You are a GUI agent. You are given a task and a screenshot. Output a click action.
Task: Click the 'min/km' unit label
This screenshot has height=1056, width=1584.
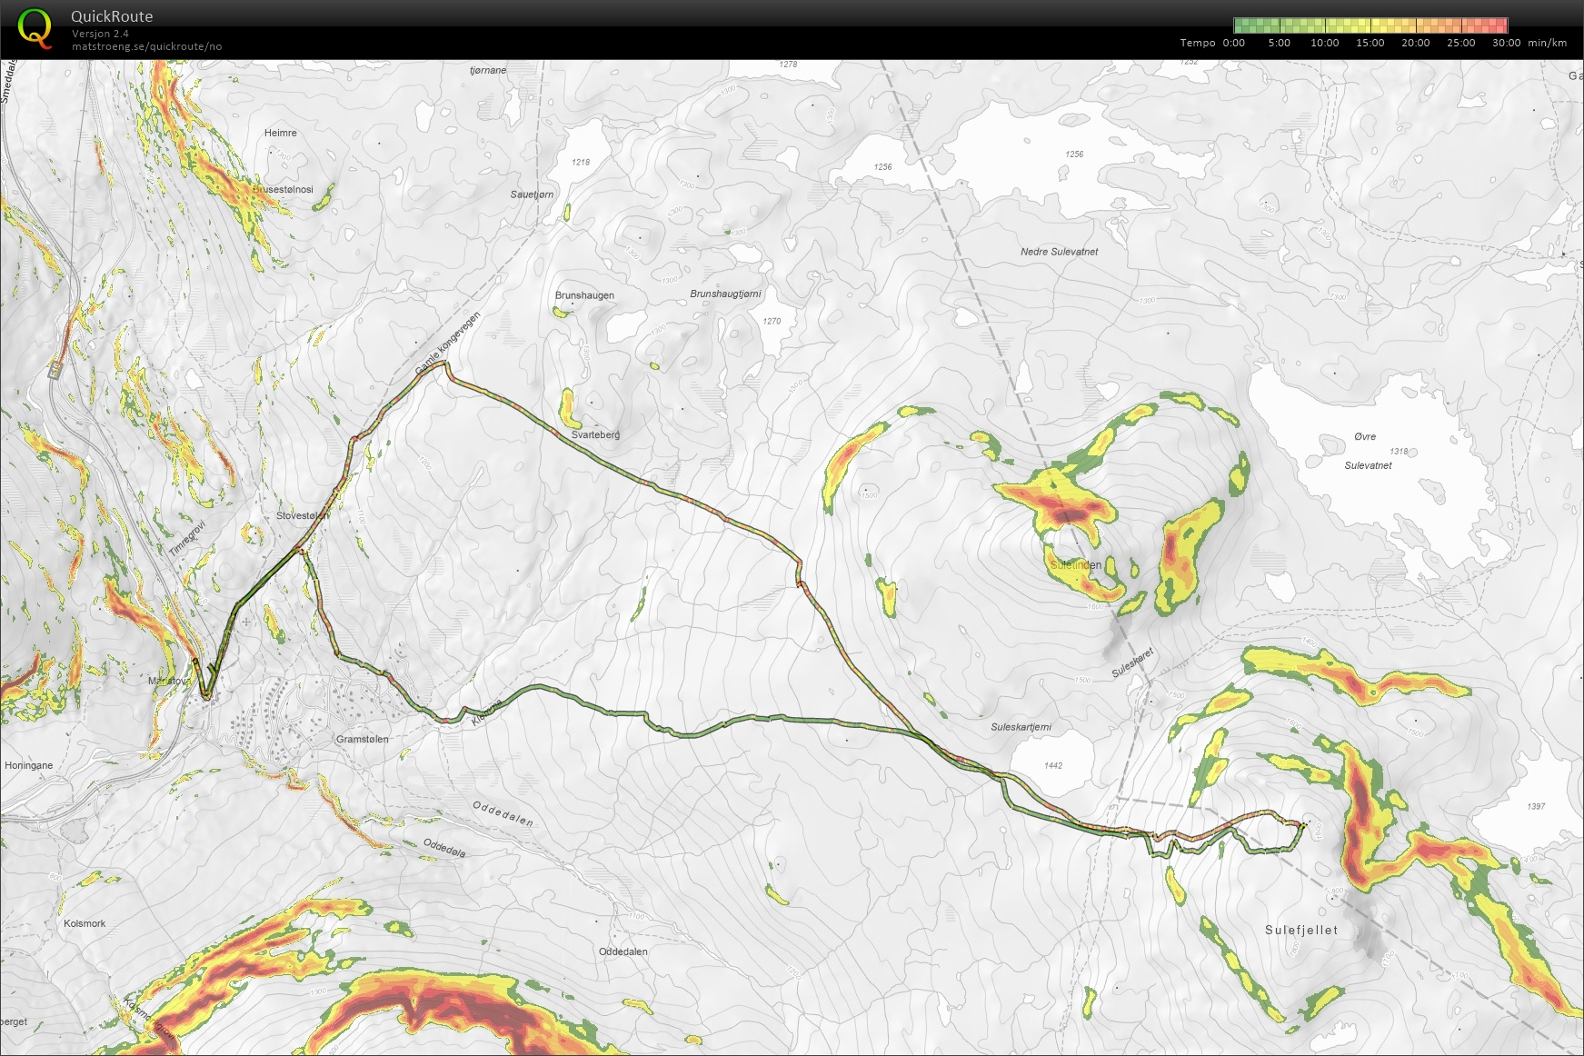(x=1547, y=43)
